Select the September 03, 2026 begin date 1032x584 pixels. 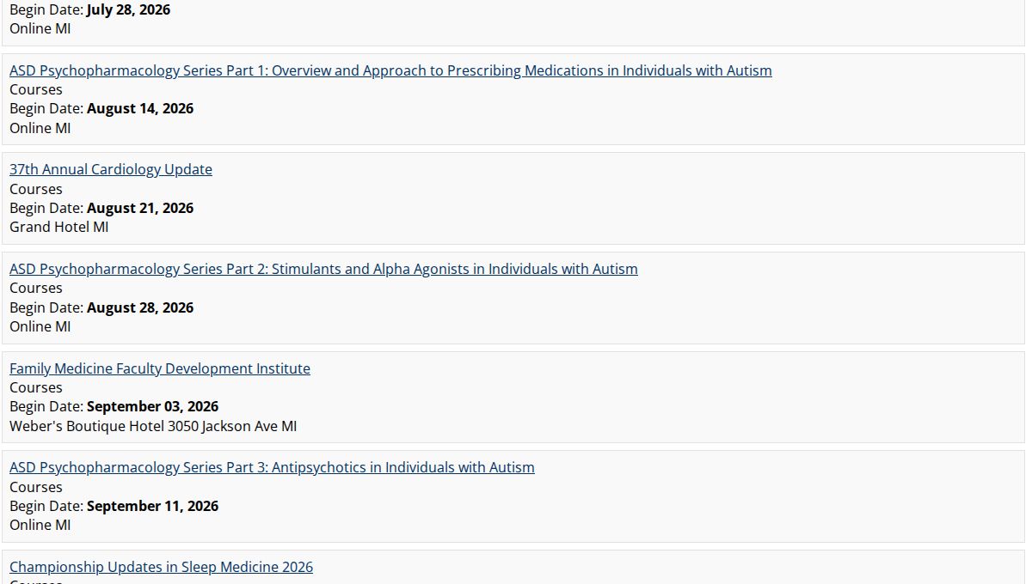[153, 406]
